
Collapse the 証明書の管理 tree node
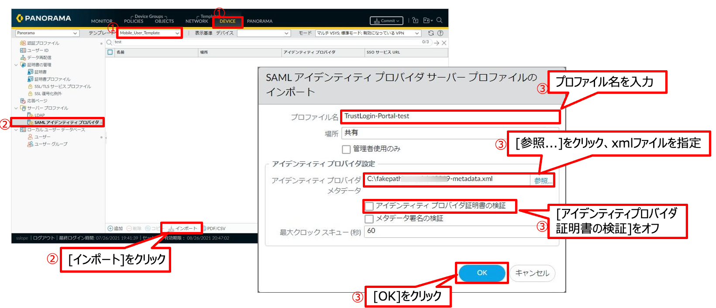click(x=16, y=65)
